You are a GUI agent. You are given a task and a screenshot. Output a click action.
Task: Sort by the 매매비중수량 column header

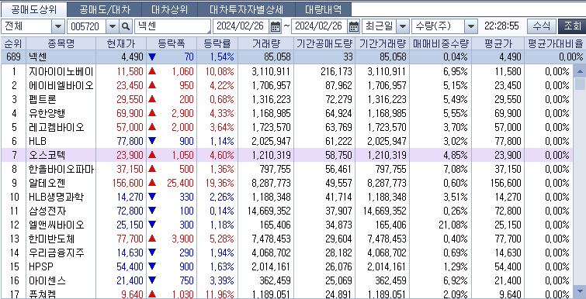441,43
